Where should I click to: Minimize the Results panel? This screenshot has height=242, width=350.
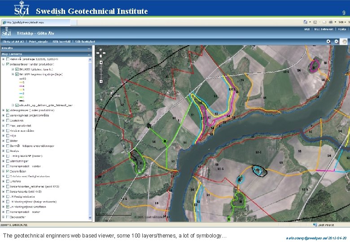[89, 48]
